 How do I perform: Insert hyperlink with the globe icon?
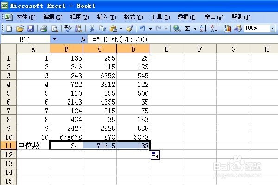click(x=177, y=29)
